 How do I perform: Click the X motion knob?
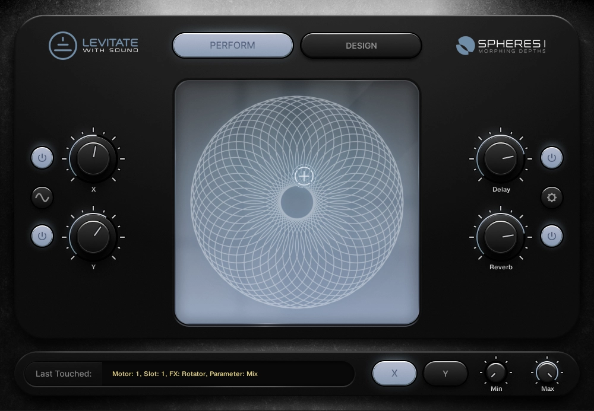click(93, 159)
